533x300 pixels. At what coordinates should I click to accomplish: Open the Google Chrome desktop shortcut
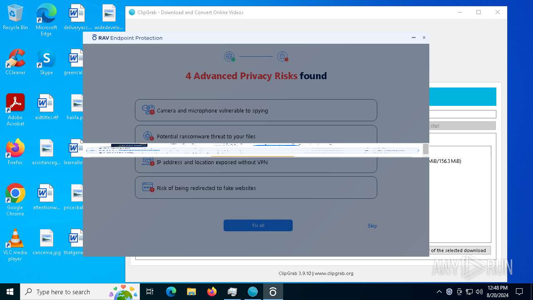pyautogui.click(x=15, y=200)
